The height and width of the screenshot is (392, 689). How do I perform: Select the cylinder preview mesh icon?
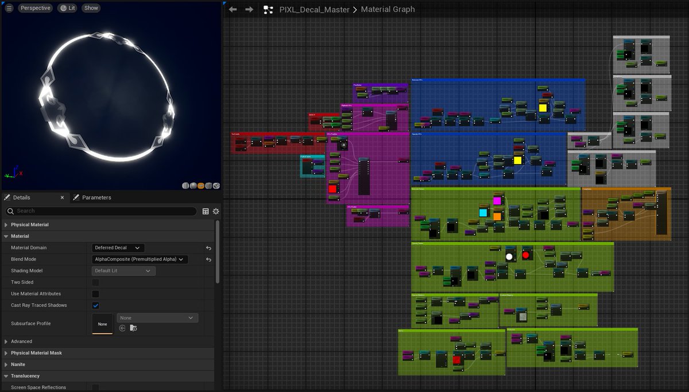[185, 186]
